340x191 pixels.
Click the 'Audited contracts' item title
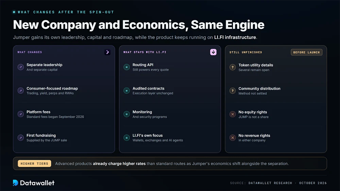(149, 88)
